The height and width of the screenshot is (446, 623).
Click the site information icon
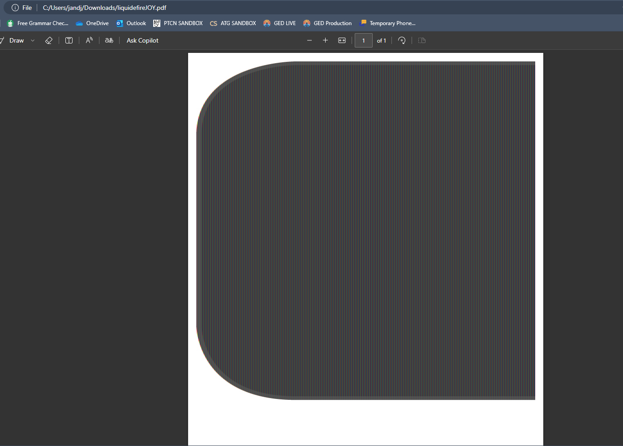click(x=15, y=8)
